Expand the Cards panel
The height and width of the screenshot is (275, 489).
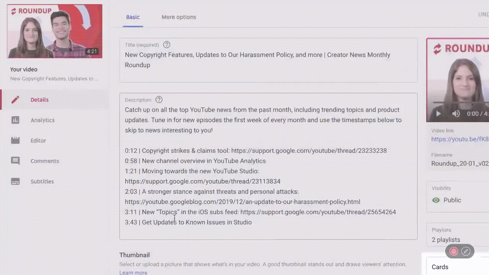pos(458,267)
